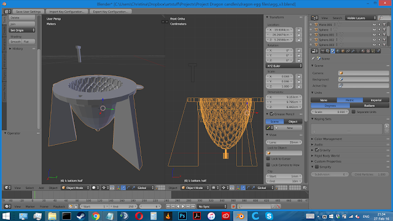The width and height of the screenshot is (393, 221).
Task: Enable the Simplify checkbox
Action: [x=317, y=166]
